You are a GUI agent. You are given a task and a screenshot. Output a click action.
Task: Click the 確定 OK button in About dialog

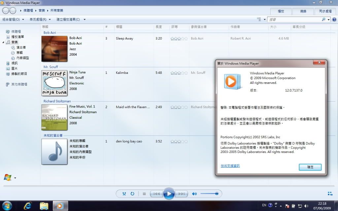click(x=310, y=167)
